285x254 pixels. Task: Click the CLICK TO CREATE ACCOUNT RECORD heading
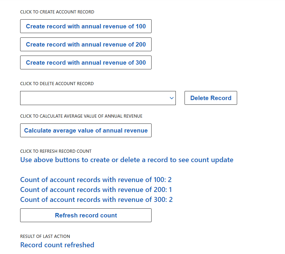click(57, 12)
